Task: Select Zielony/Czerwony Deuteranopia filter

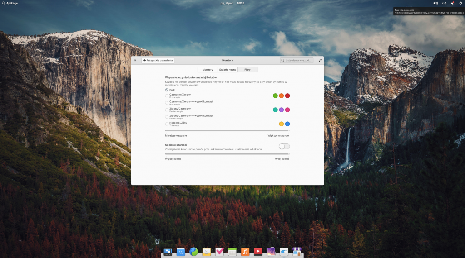Action: pyautogui.click(x=178, y=110)
